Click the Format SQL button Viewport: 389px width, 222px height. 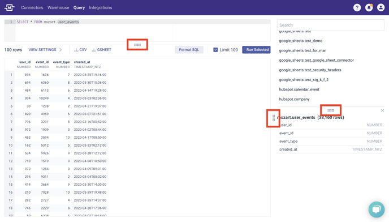[189, 50]
